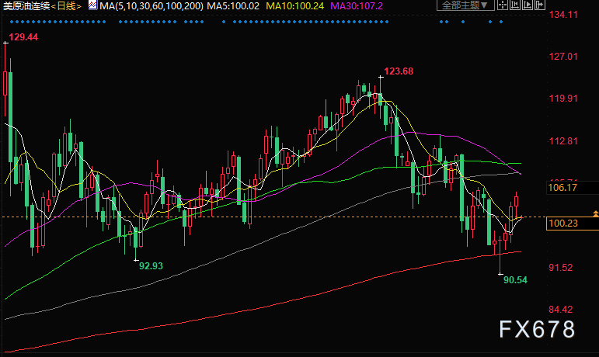Screen dimensions: 599x357
Task: Select the 日线 period label
Action: [x=66, y=6]
